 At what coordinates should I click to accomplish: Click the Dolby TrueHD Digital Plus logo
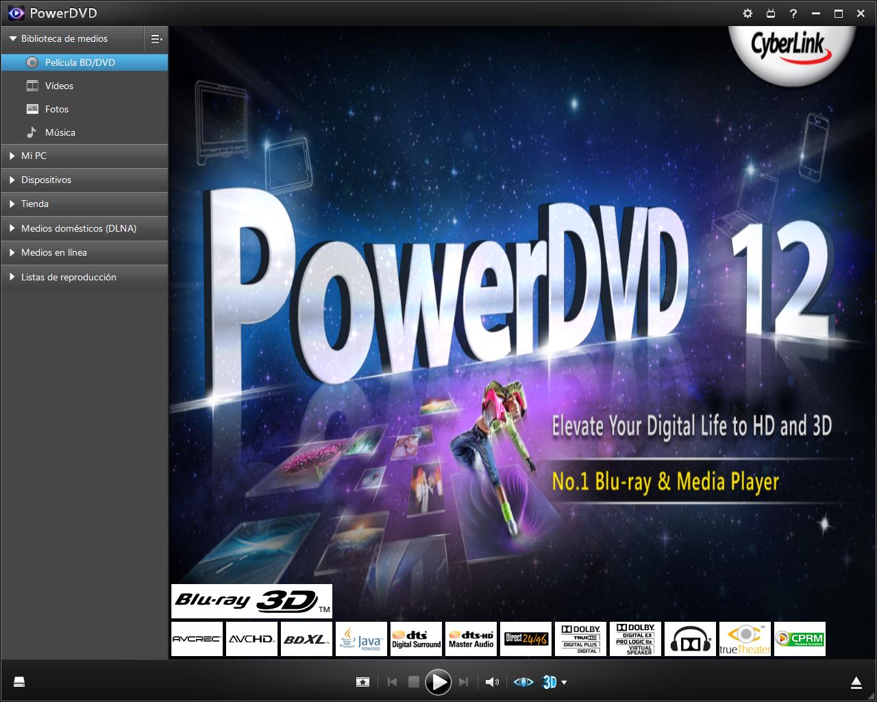(580, 639)
